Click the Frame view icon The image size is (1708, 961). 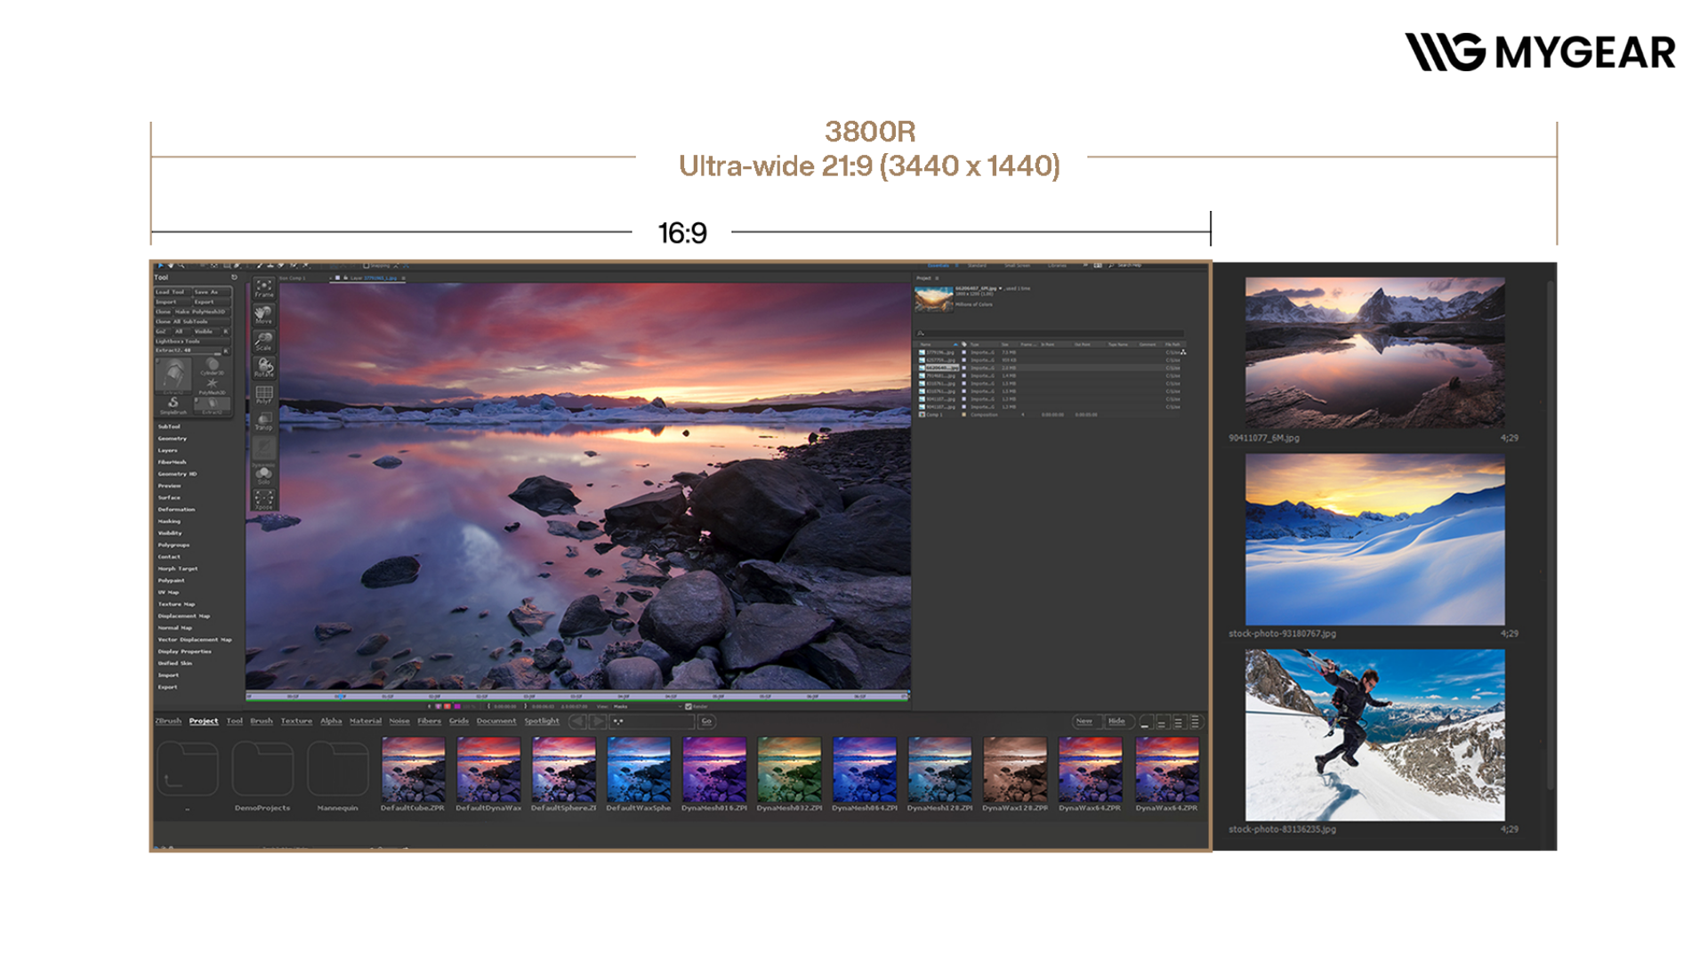tap(264, 287)
